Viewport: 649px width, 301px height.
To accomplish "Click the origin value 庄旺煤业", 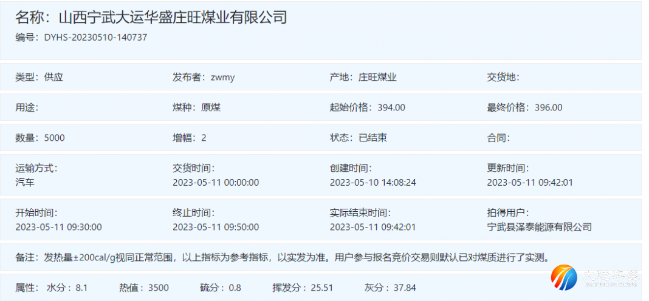I will coord(377,77).
